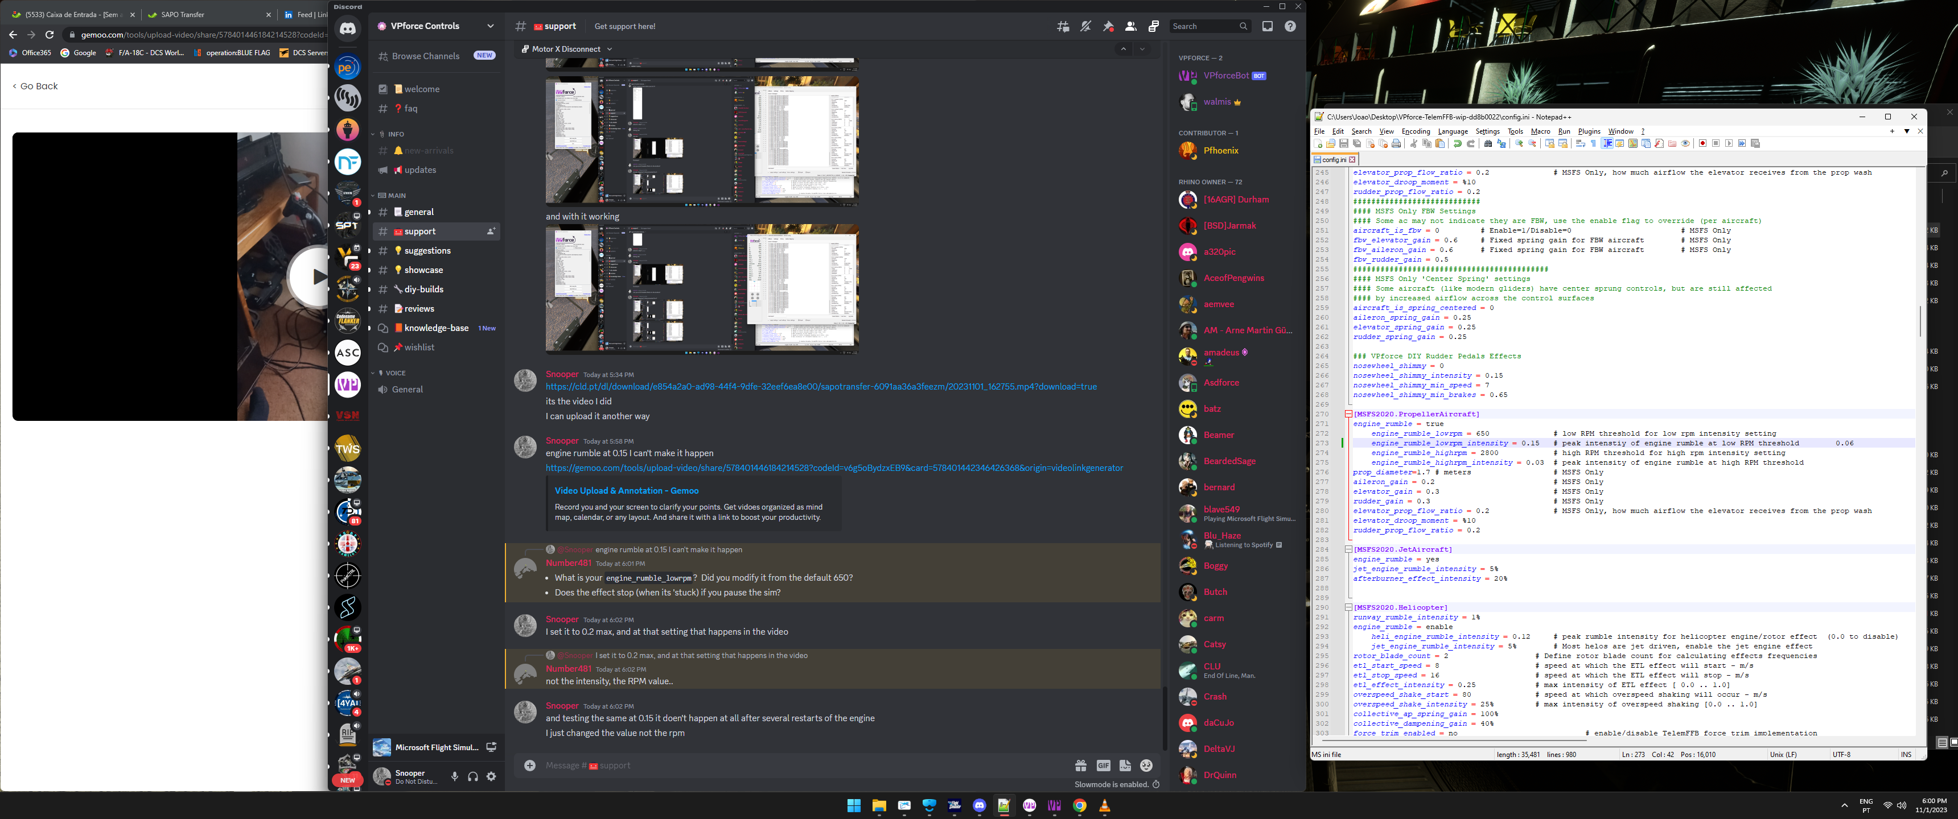
Task: Click the muted notification bell icon
Action: click(x=1085, y=27)
